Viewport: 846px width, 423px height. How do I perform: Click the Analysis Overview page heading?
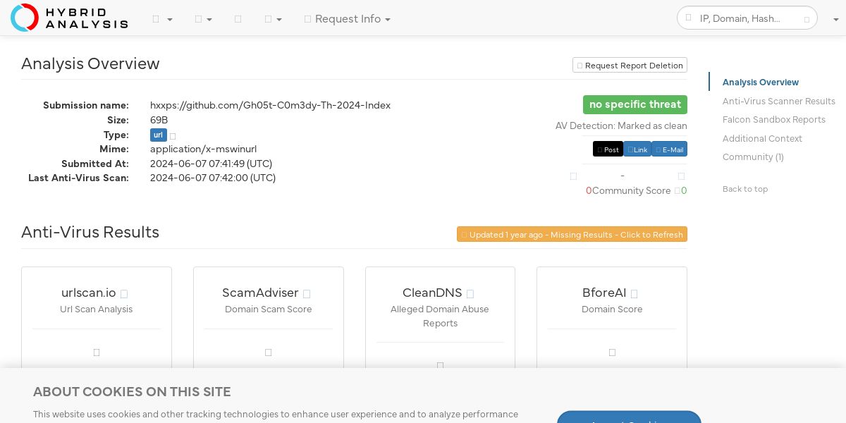[90, 63]
